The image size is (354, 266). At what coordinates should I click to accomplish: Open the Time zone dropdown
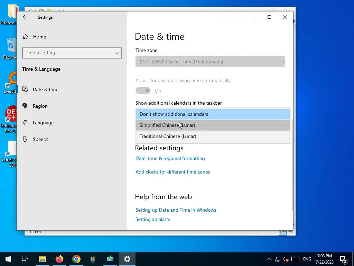click(x=210, y=62)
